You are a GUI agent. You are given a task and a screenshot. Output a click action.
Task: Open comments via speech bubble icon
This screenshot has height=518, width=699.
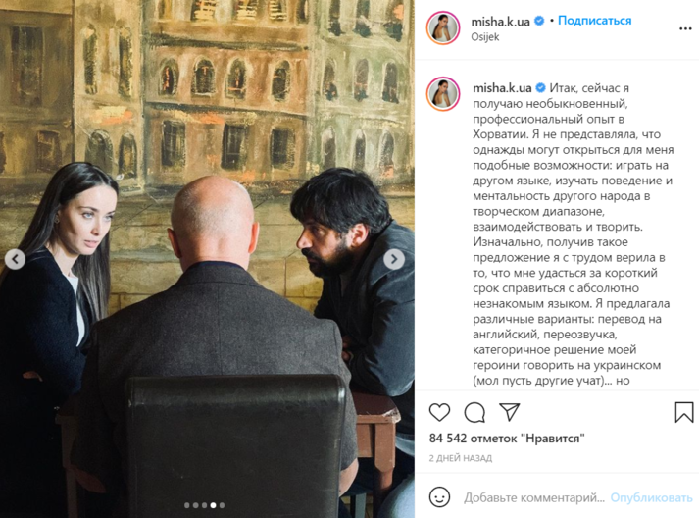[x=474, y=412]
